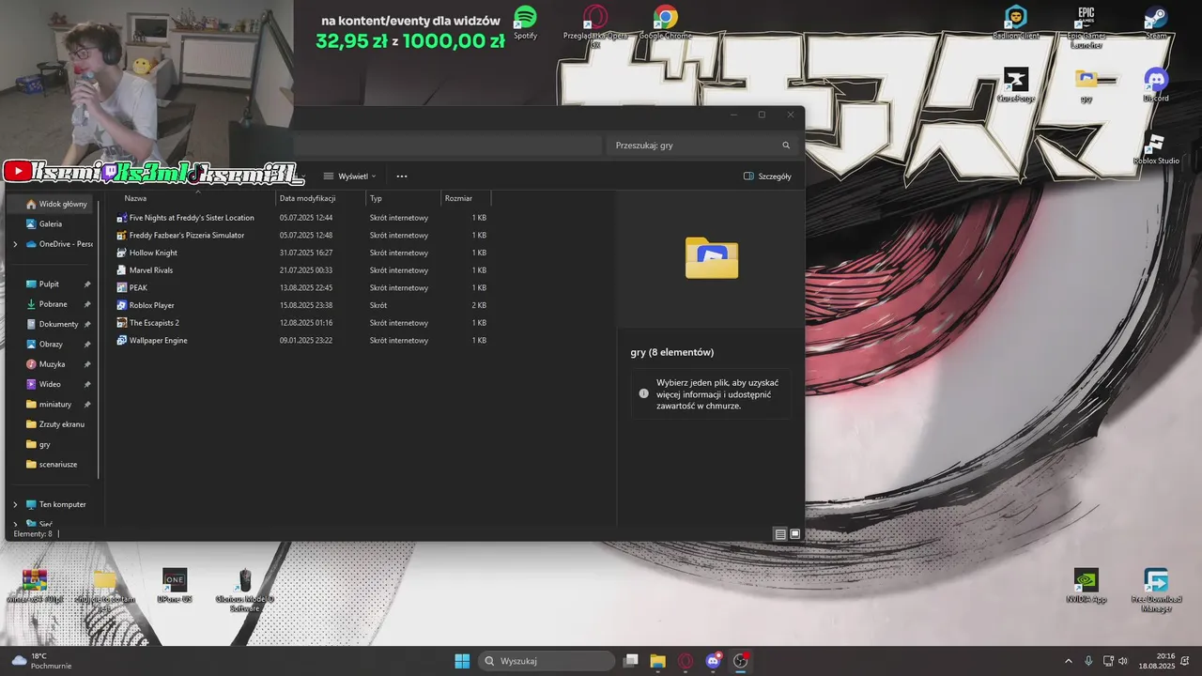Open Wideo in the sidebar

[x=52, y=384]
